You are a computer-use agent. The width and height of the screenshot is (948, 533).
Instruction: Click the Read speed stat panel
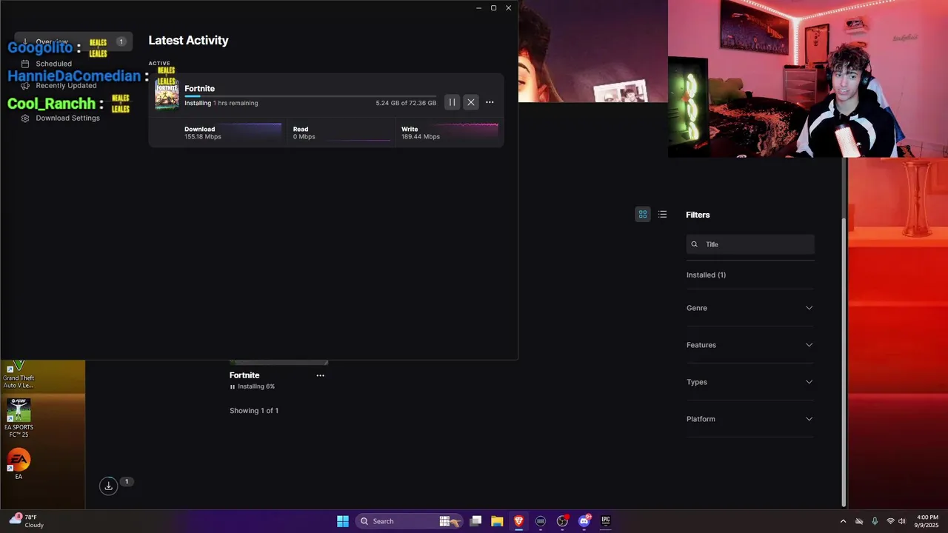[x=341, y=133]
